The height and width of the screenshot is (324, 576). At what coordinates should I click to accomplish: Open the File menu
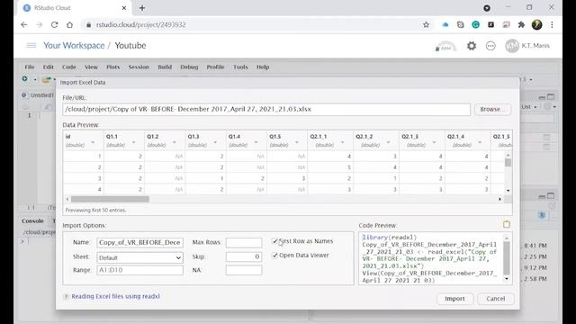pyautogui.click(x=30, y=67)
